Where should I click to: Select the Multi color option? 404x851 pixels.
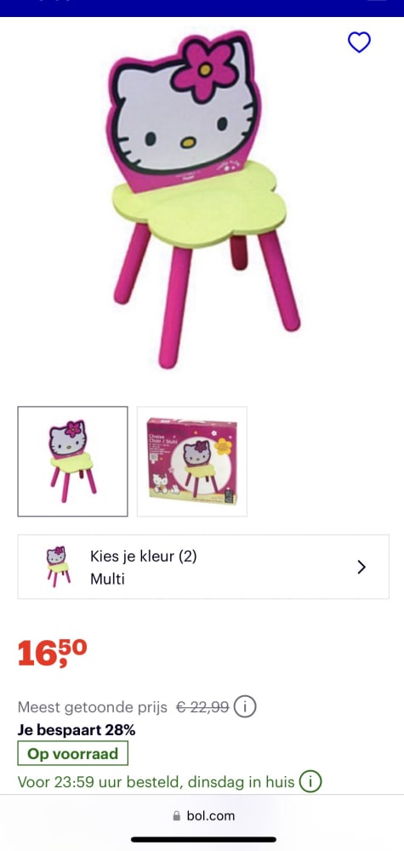[107, 579]
